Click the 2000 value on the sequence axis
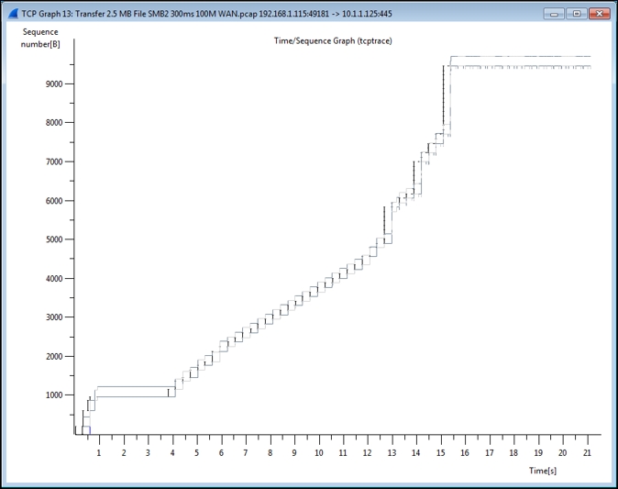This screenshot has width=618, height=489. pos(54,356)
